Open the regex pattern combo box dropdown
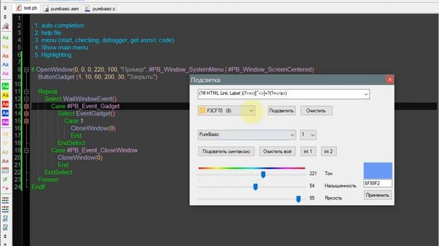 (x=366, y=94)
